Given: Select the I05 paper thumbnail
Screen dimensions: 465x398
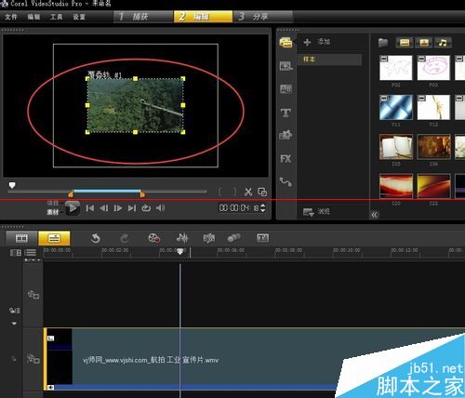Looking at the screenshot, I should pyautogui.click(x=396, y=147).
